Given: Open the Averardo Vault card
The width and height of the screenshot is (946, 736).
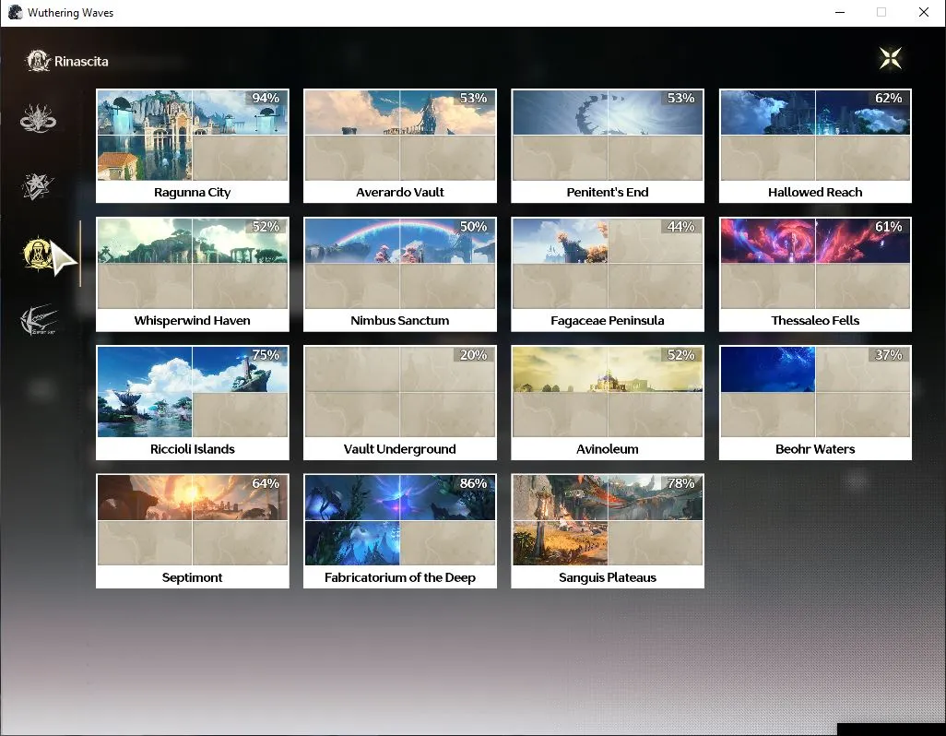Looking at the screenshot, I should click(x=400, y=146).
